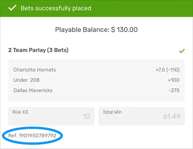Click the green checkmark beside parlay title

point(182,51)
